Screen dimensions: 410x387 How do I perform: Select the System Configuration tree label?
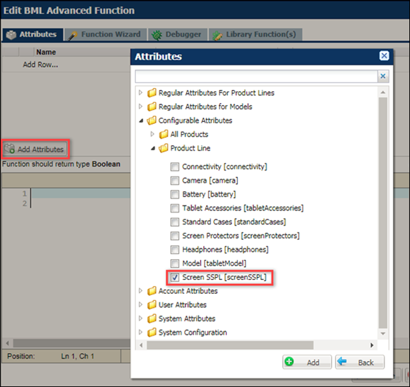click(193, 332)
